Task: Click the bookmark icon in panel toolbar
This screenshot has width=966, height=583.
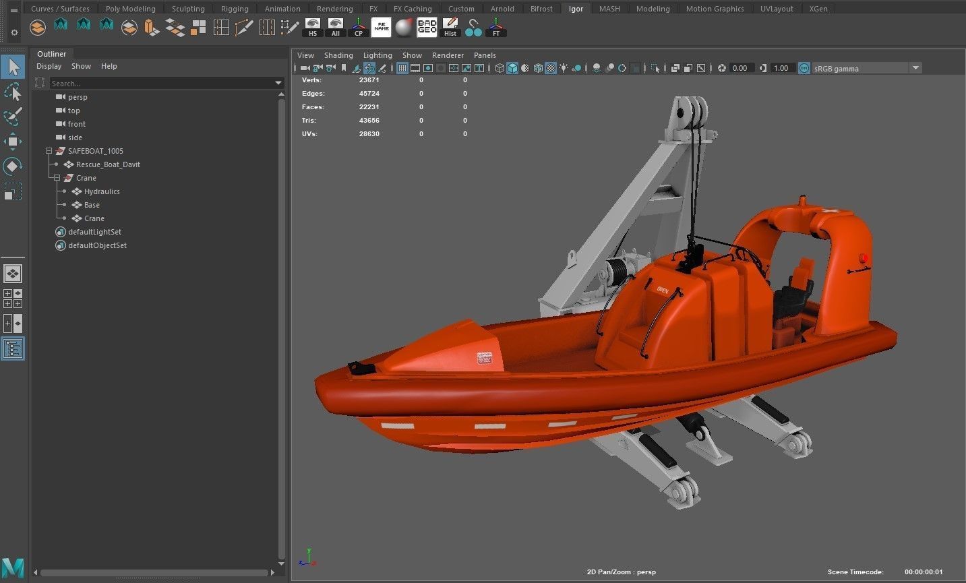Action: click(x=344, y=68)
